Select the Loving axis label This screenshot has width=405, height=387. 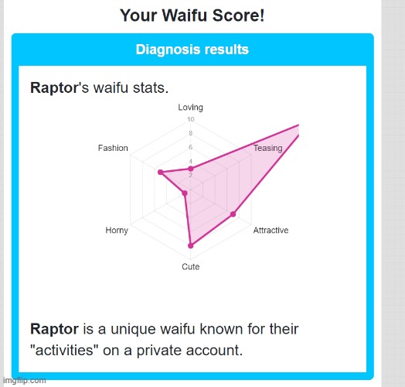pos(191,108)
